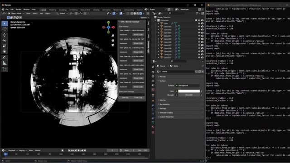Disable Cube.002 in renders camera icon
This screenshot has width=290, height=163.
(x=203, y=29)
